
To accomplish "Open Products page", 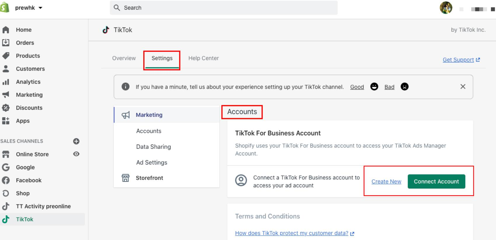I will tap(28, 56).
